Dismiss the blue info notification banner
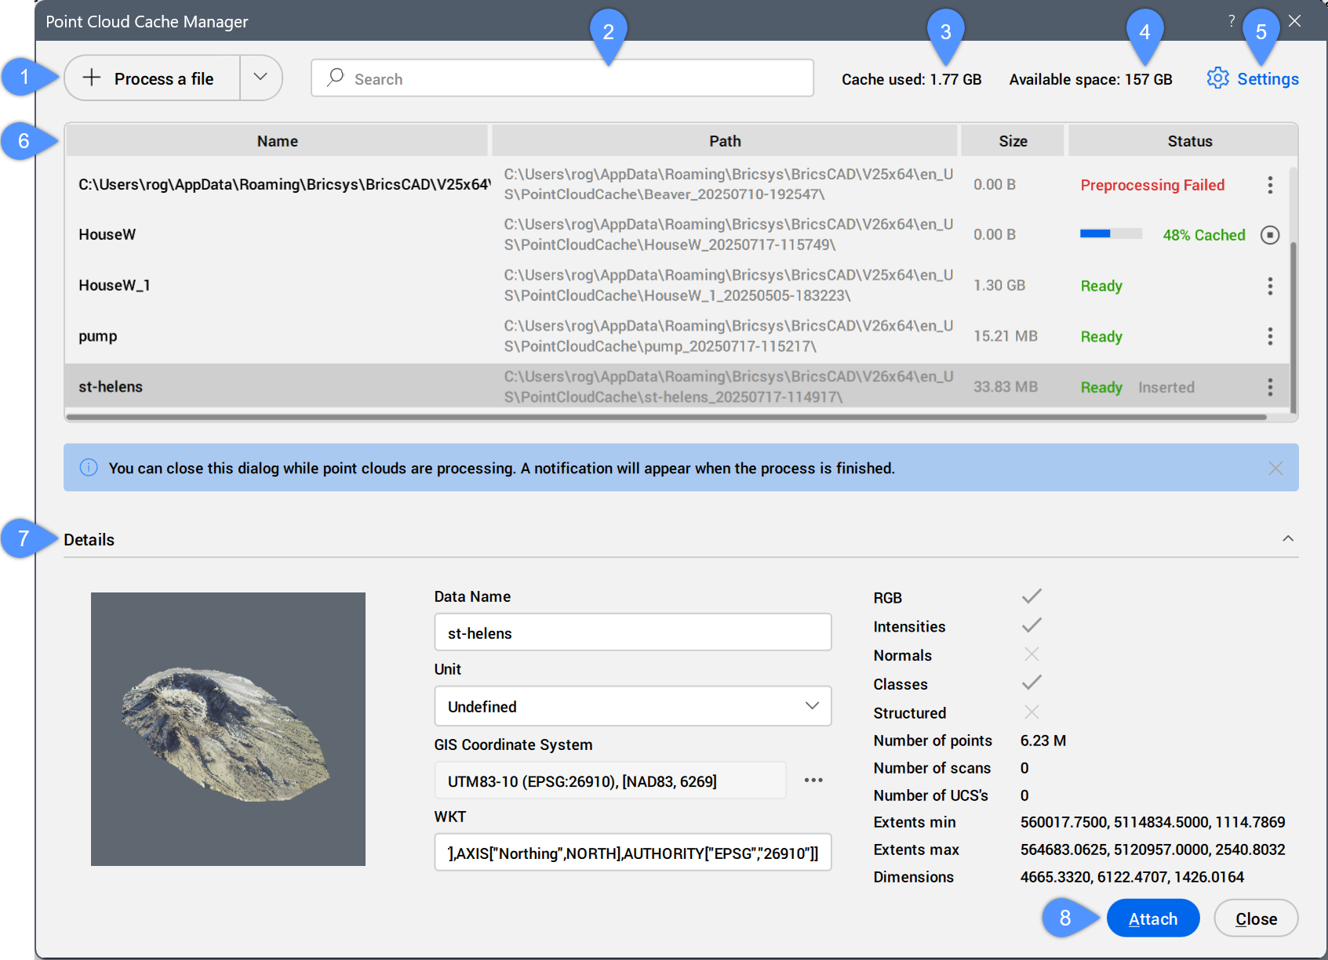The width and height of the screenshot is (1328, 960). coord(1275,468)
